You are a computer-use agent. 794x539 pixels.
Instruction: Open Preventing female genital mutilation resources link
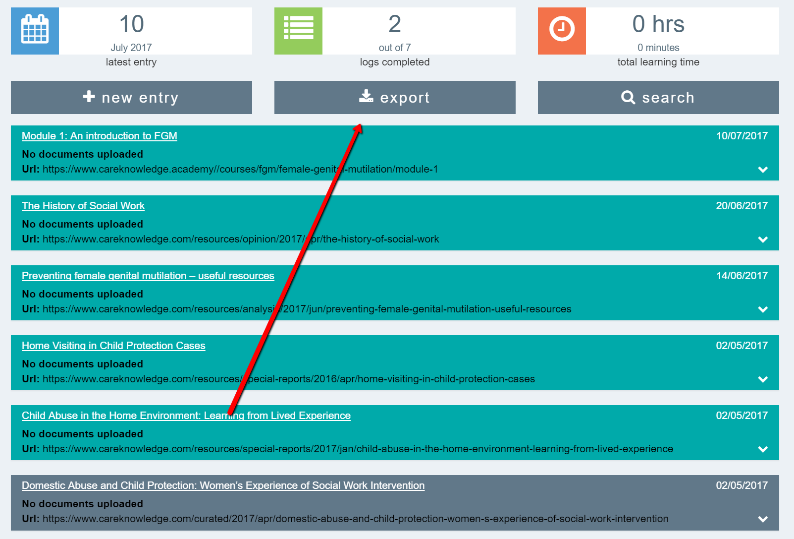[x=148, y=276]
